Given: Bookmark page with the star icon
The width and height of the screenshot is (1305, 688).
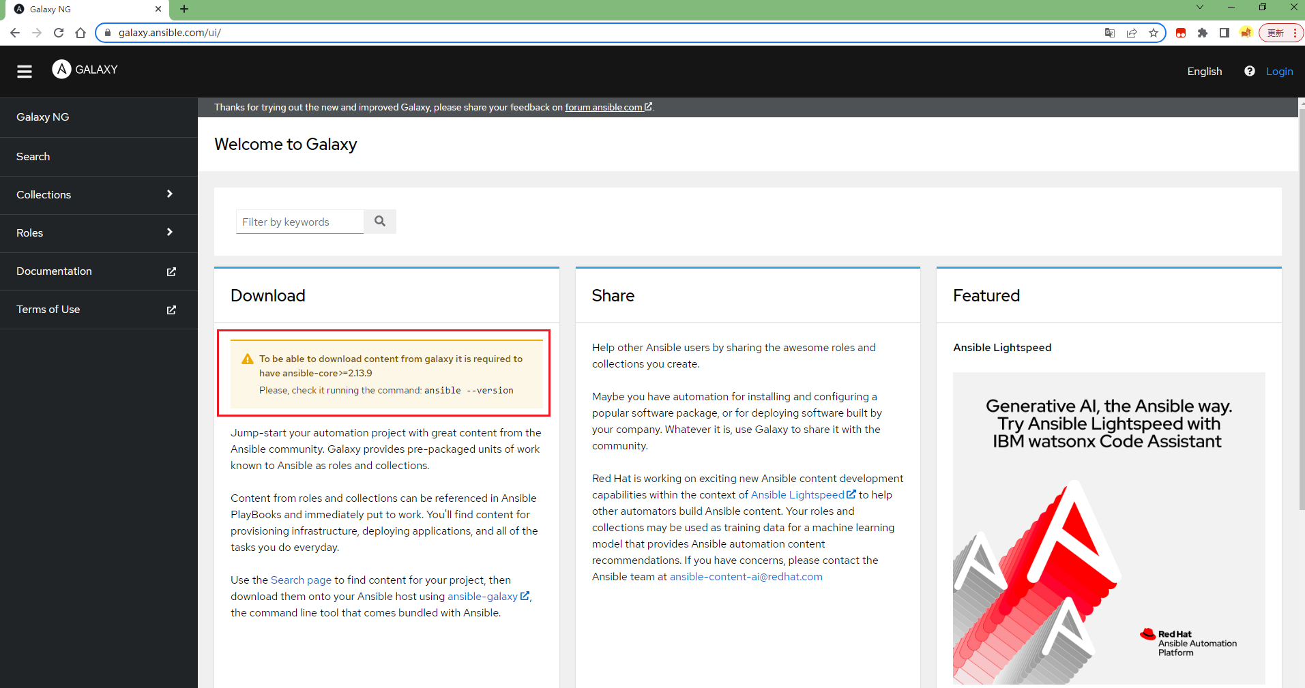Looking at the screenshot, I should 1154,33.
